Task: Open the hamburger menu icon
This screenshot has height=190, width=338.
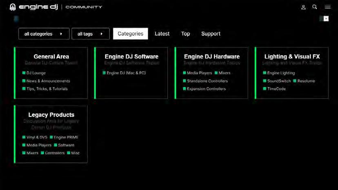Action: pyautogui.click(x=327, y=7)
